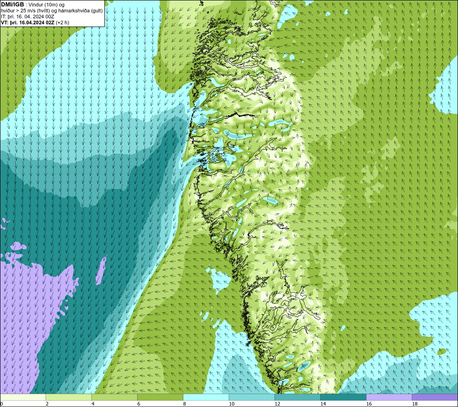Click the '4' legend scale label
Image resolution: width=458 pixels, height=407 pixels.
click(x=93, y=404)
